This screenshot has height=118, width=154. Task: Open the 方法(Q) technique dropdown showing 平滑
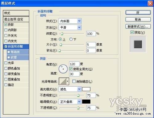(x=70, y=27)
